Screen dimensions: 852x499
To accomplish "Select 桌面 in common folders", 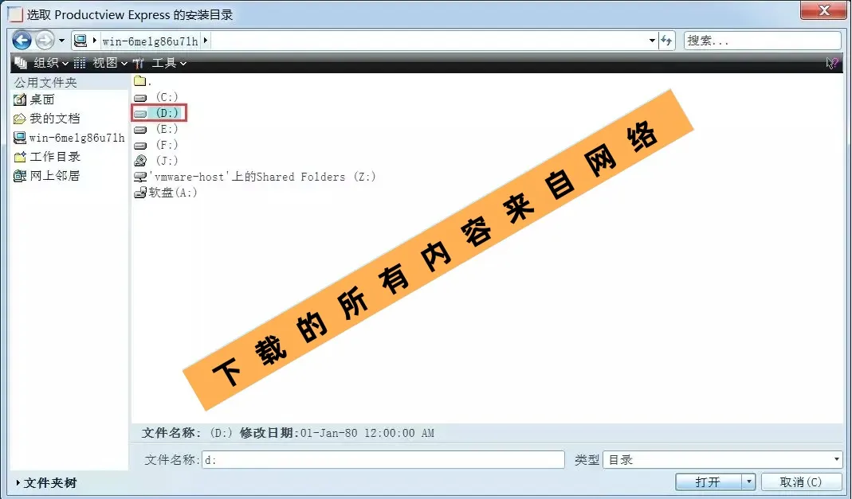I will [x=42, y=99].
